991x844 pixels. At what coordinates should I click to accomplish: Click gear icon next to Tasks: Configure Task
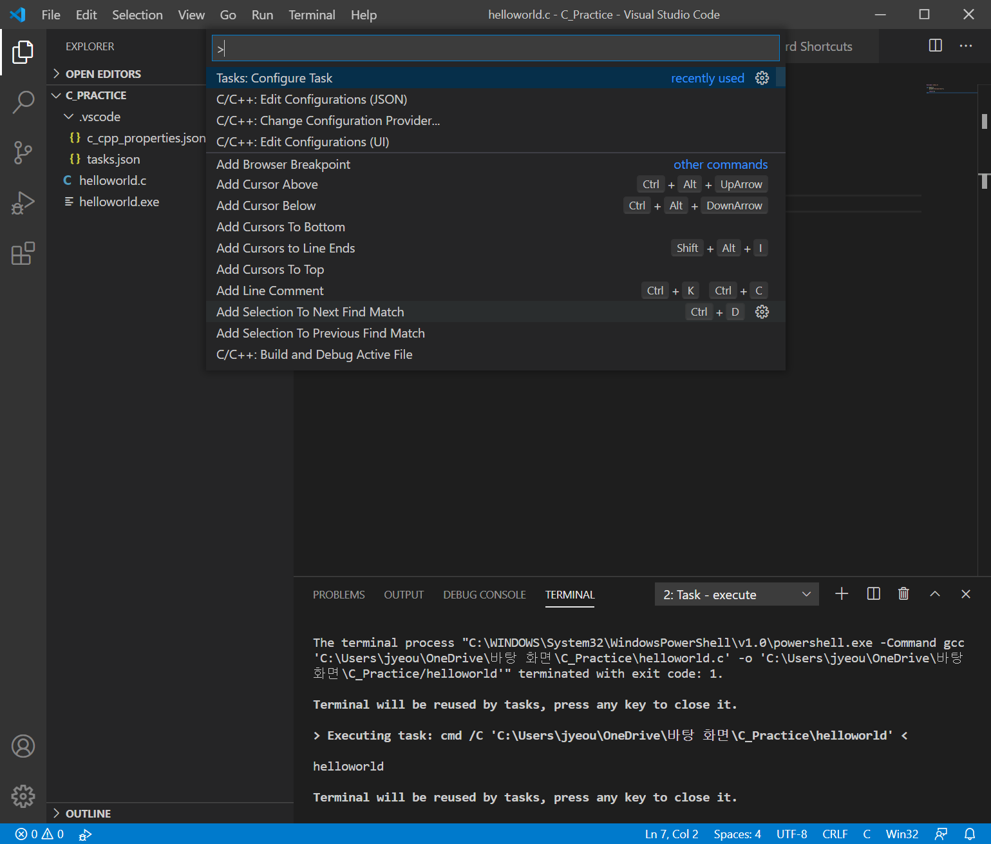coord(762,78)
